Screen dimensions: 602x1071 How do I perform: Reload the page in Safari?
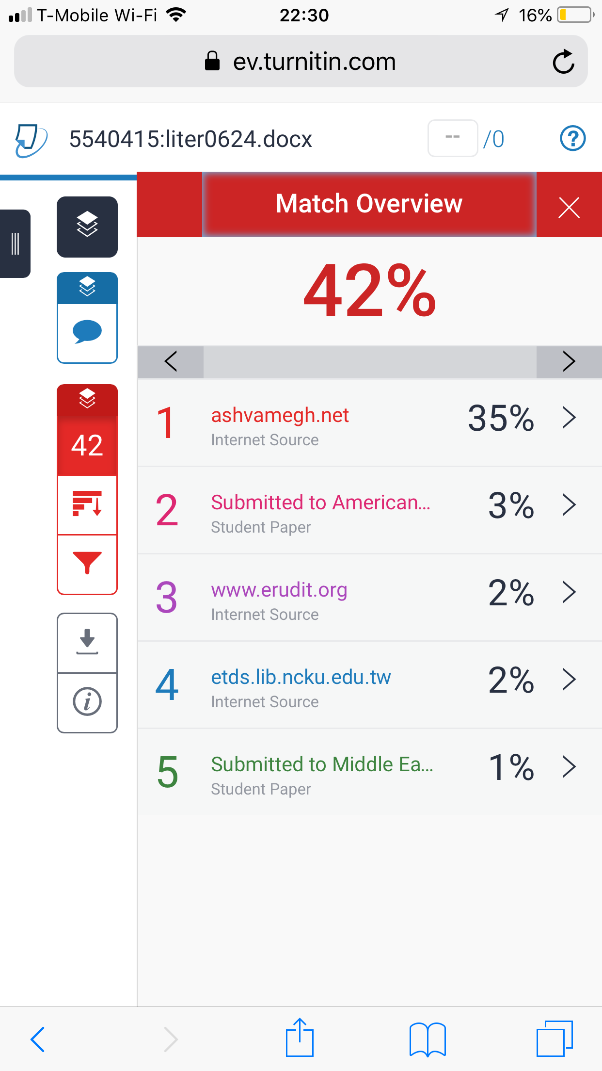click(x=563, y=62)
